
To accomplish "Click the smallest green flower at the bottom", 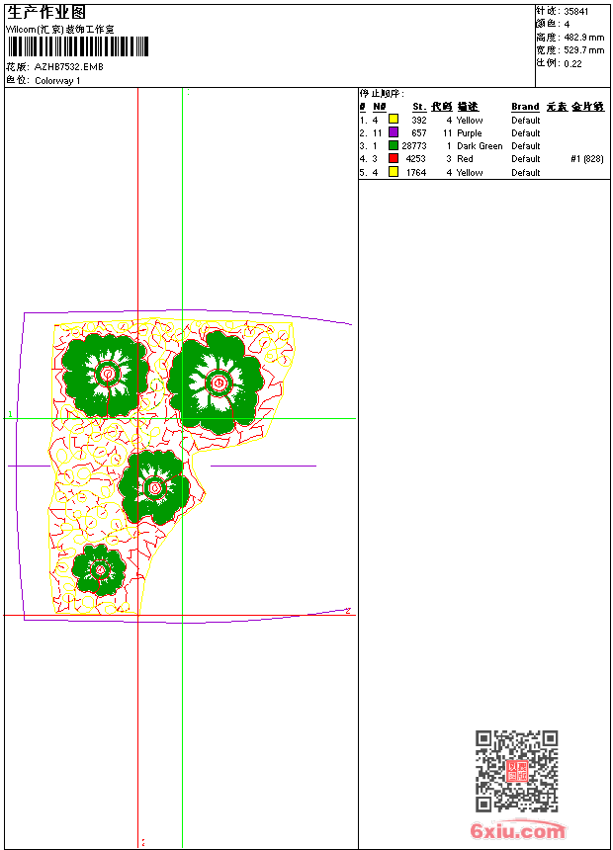I will [99, 569].
